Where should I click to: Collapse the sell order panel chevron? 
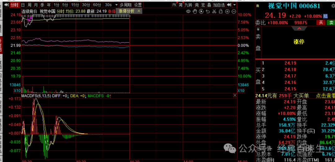pyautogui.click(x=299, y=28)
